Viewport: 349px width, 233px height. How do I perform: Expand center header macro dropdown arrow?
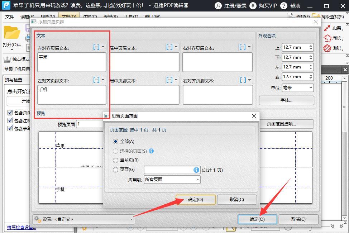point(176,47)
